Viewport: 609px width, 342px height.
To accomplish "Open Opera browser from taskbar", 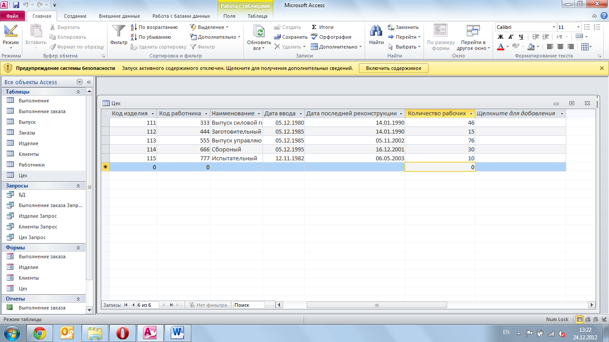I will coord(123,333).
